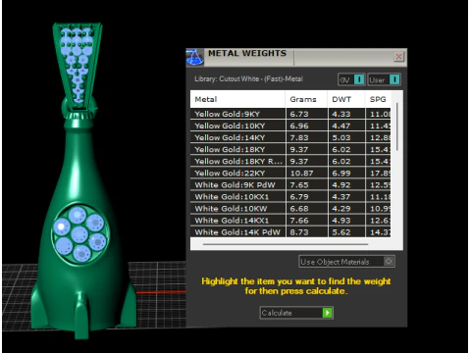
Task: Click the Metal Weights title bar
Action: point(296,58)
